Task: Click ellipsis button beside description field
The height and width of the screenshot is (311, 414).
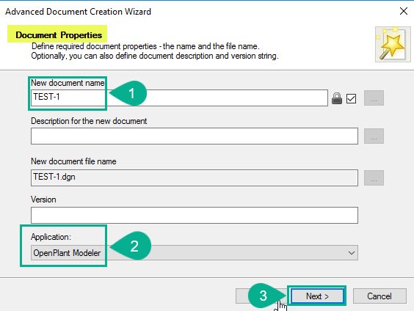Action: click(374, 136)
